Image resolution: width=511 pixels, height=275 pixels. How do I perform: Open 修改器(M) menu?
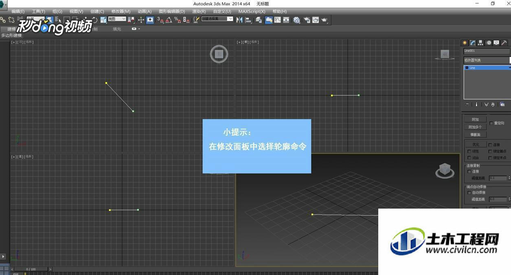[121, 11]
